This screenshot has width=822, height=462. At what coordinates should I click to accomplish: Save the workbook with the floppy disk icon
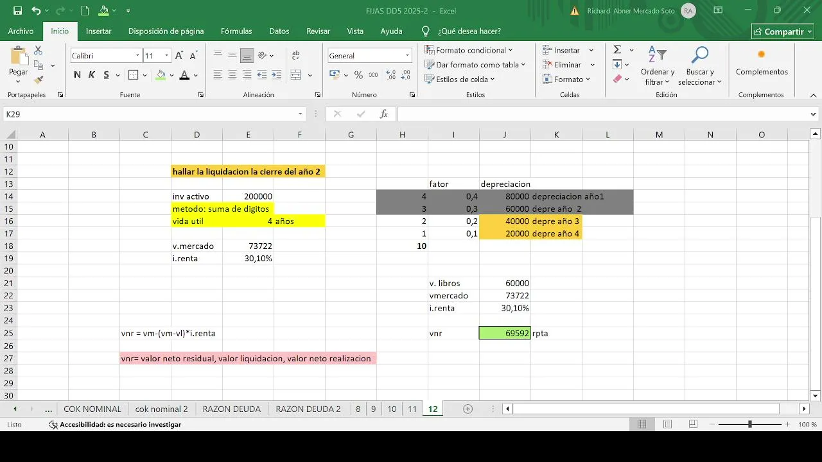click(17, 11)
